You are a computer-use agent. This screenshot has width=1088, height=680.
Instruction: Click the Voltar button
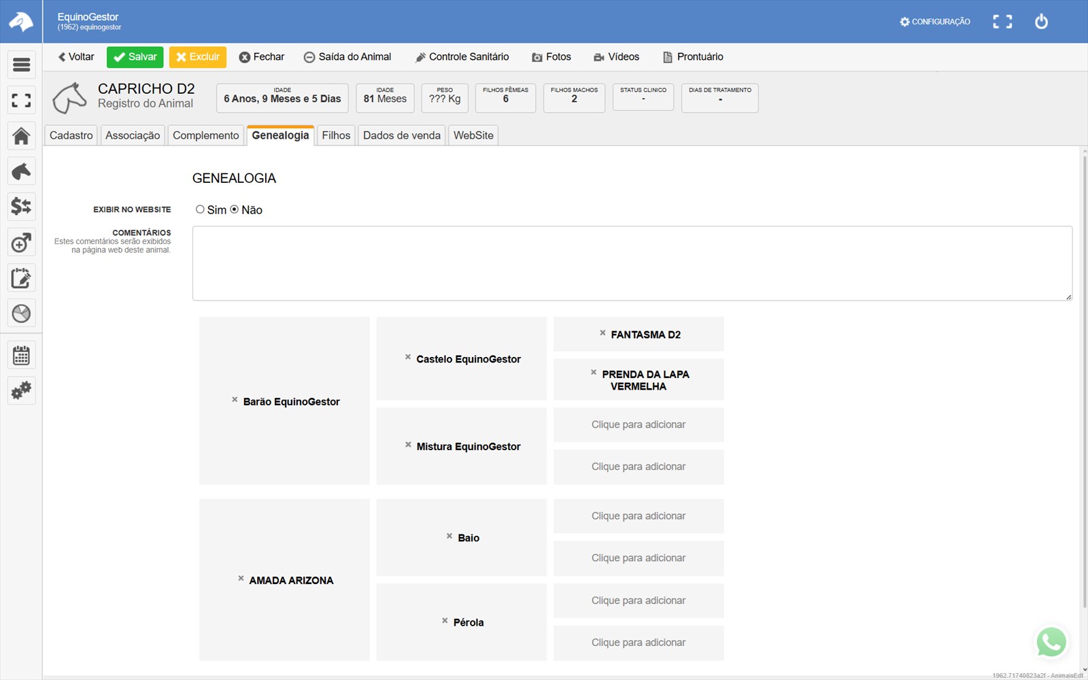point(76,57)
